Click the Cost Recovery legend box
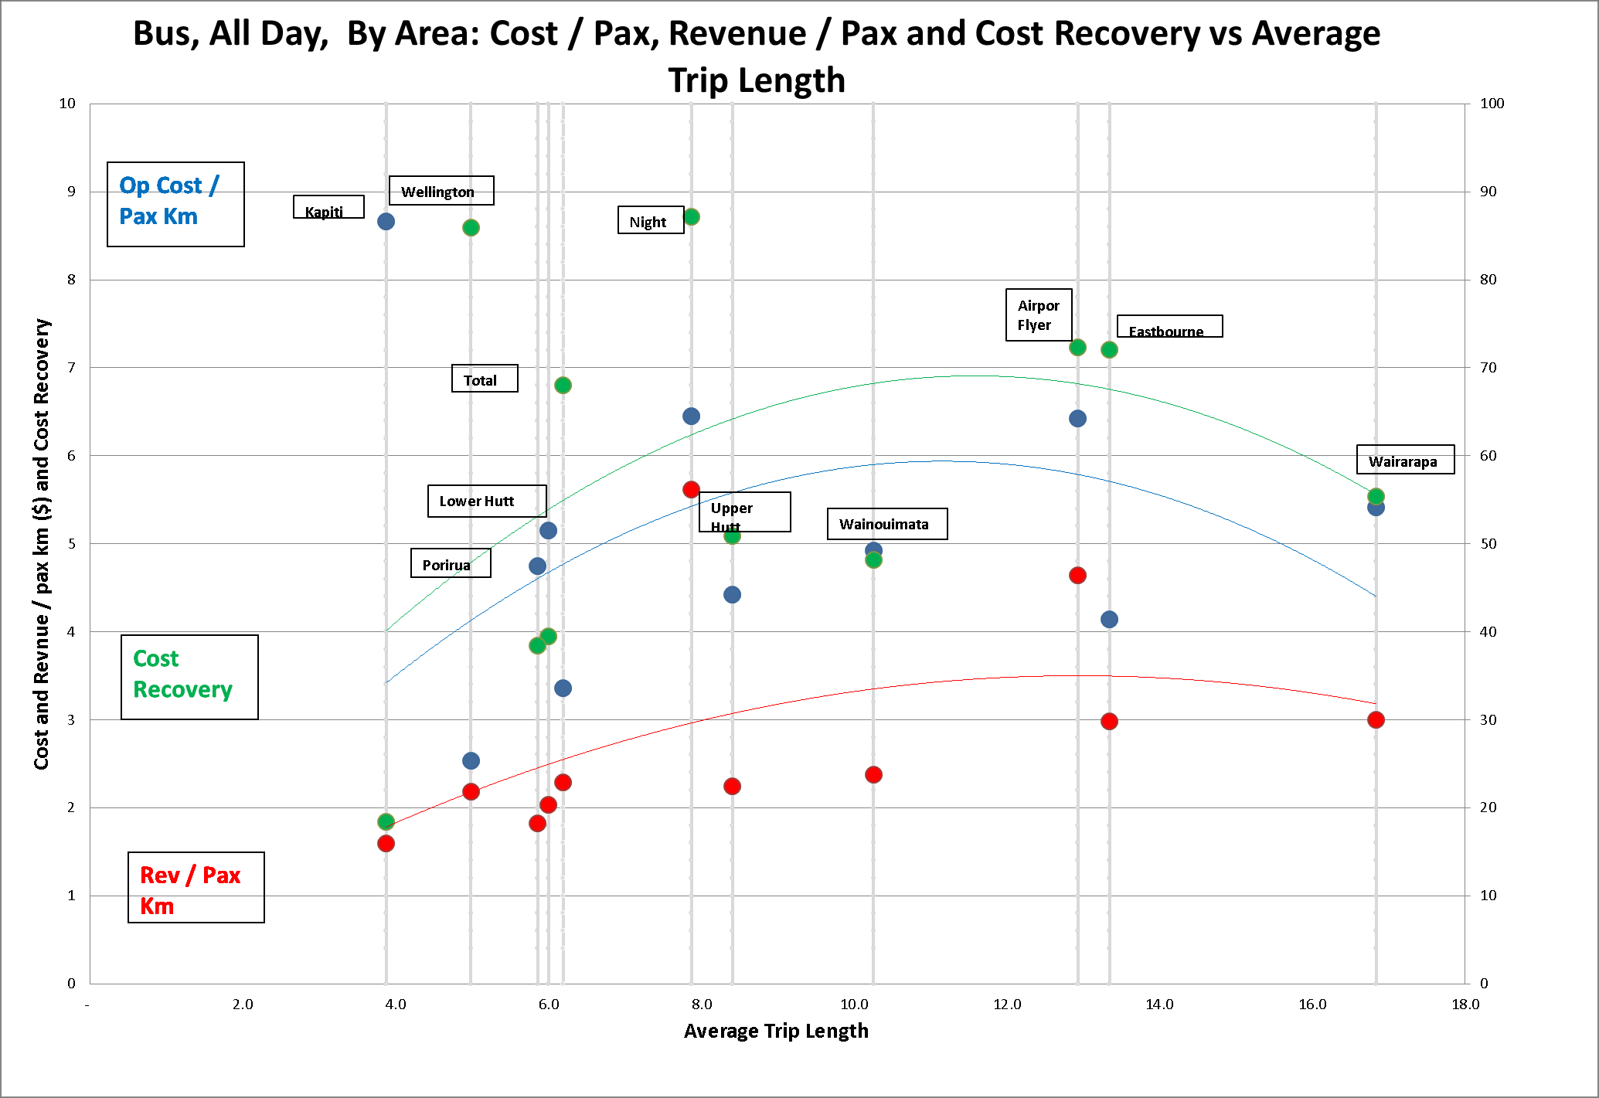The height and width of the screenshot is (1098, 1599). (189, 677)
